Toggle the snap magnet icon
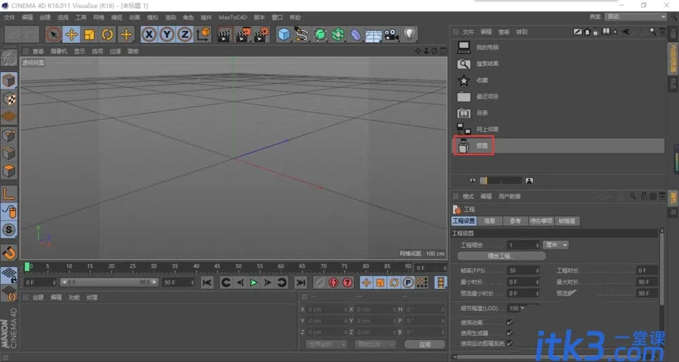 (9, 253)
